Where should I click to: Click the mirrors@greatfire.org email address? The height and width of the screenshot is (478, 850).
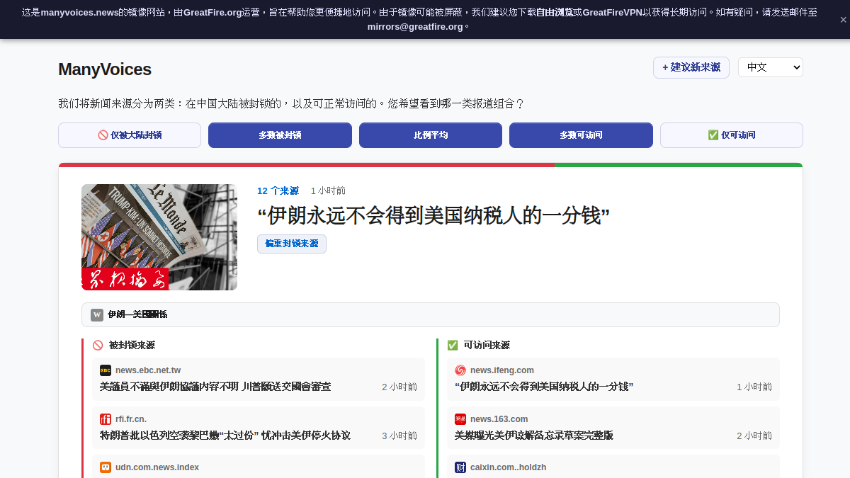(415, 27)
